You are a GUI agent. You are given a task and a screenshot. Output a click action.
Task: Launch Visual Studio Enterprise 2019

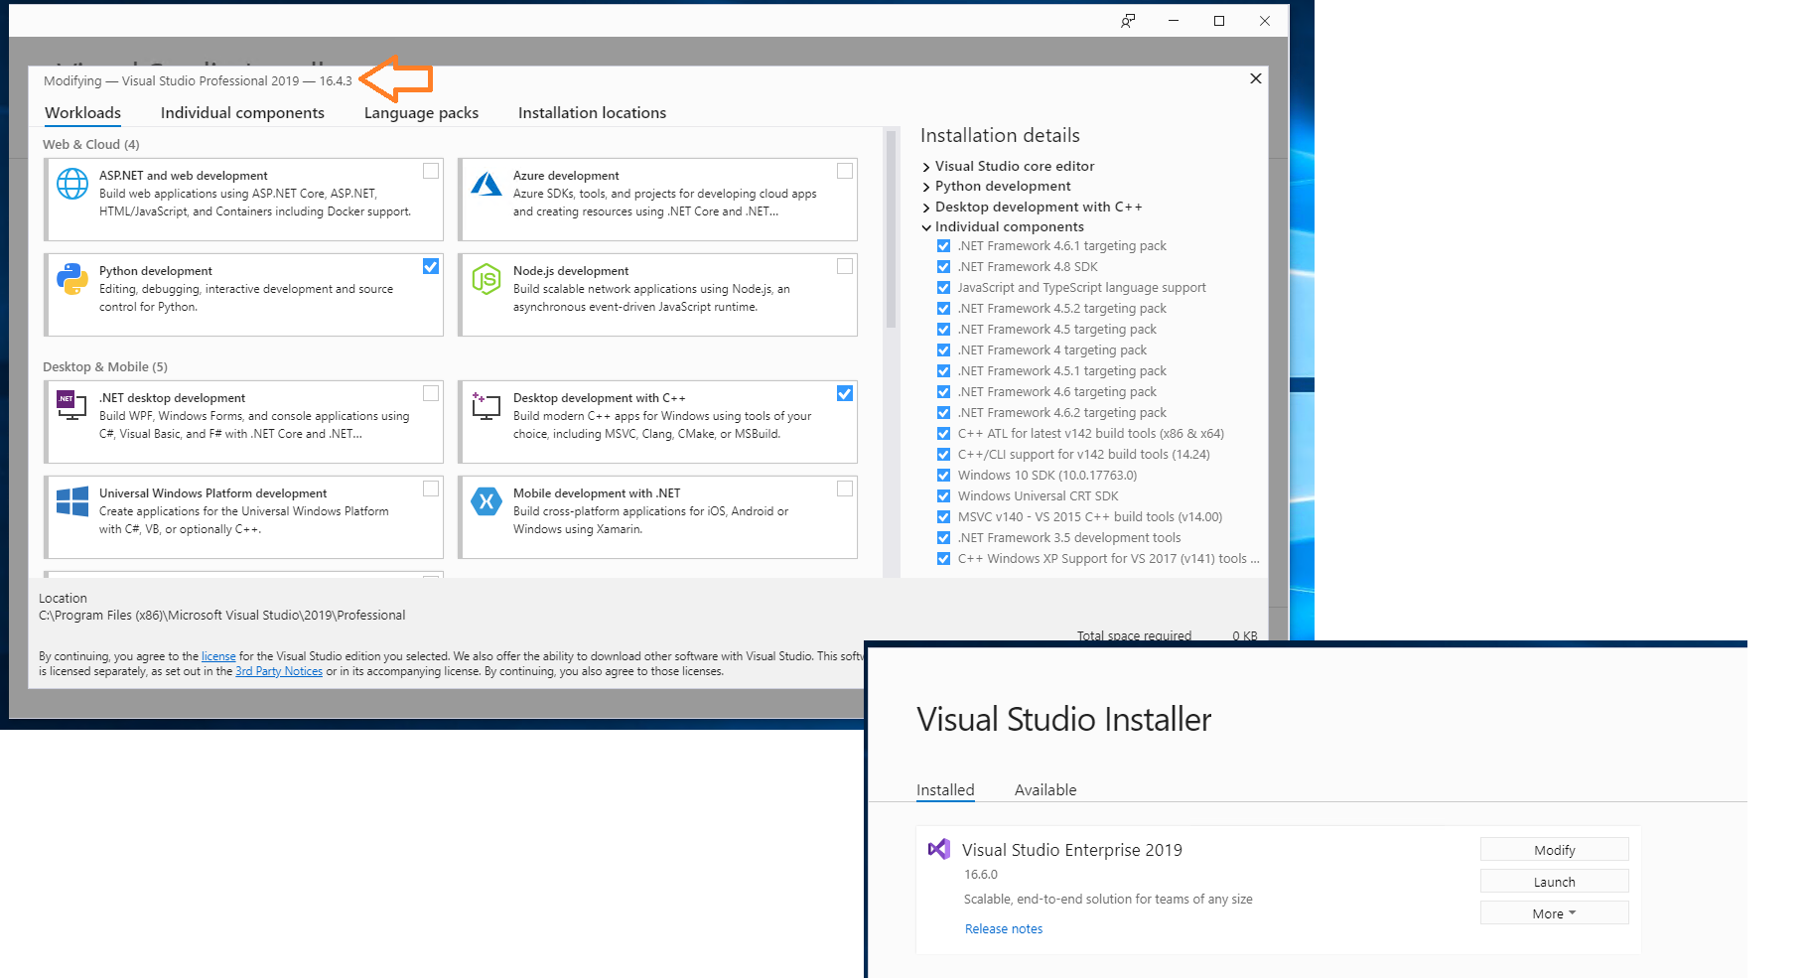pos(1554,882)
